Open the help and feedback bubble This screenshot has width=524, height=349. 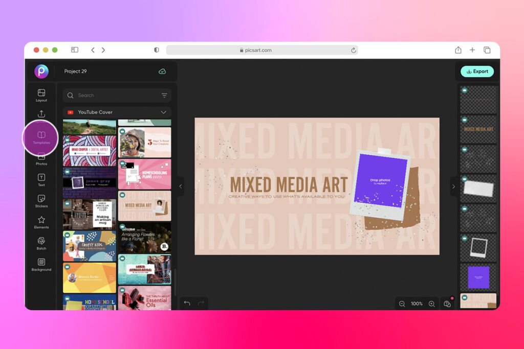pyautogui.click(x=447, y=304)
